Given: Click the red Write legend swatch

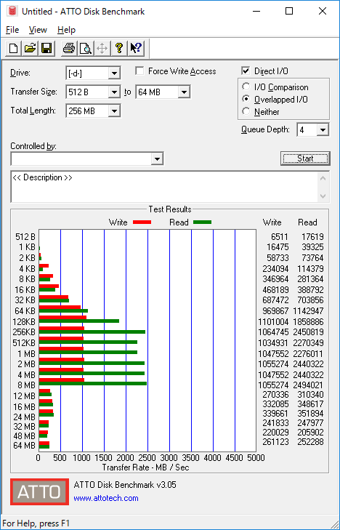Looking at the screenshot, I should click(142, 222).
